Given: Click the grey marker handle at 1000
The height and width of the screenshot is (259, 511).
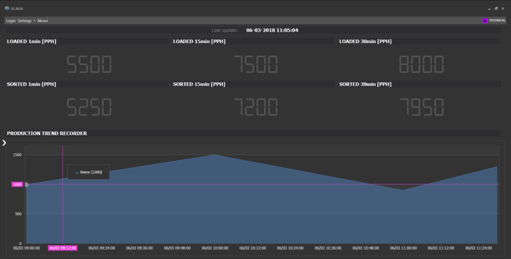Looking at the screenshot, I should click(27, 185).
